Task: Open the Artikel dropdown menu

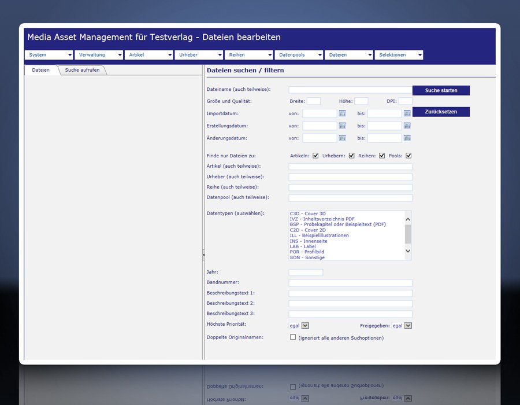Action: pyautogui.click(x=149, y=55)
